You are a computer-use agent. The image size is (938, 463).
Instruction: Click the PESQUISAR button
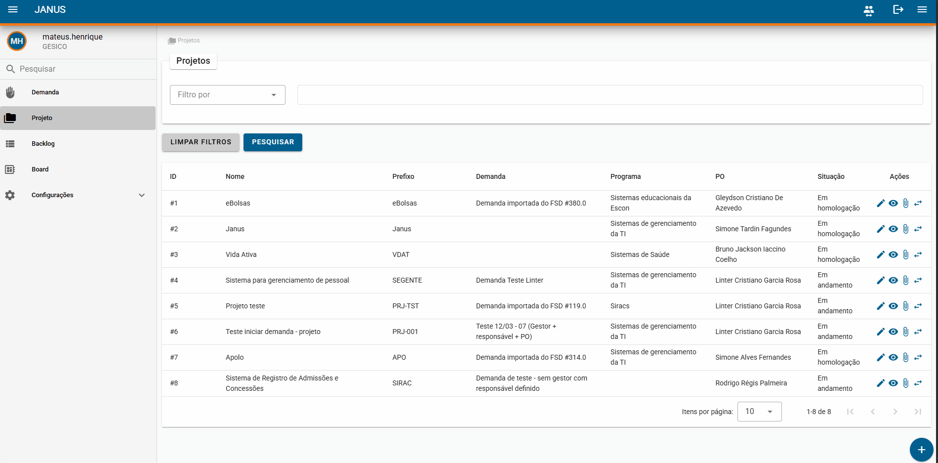[273, 142]
